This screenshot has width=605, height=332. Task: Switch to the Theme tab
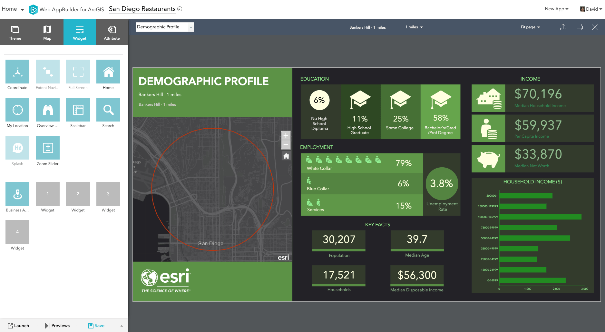coord(15,32)
